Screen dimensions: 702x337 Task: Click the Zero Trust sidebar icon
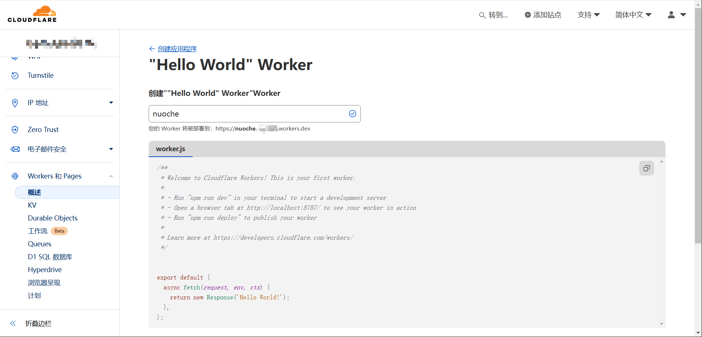click(x=15, y=129)
